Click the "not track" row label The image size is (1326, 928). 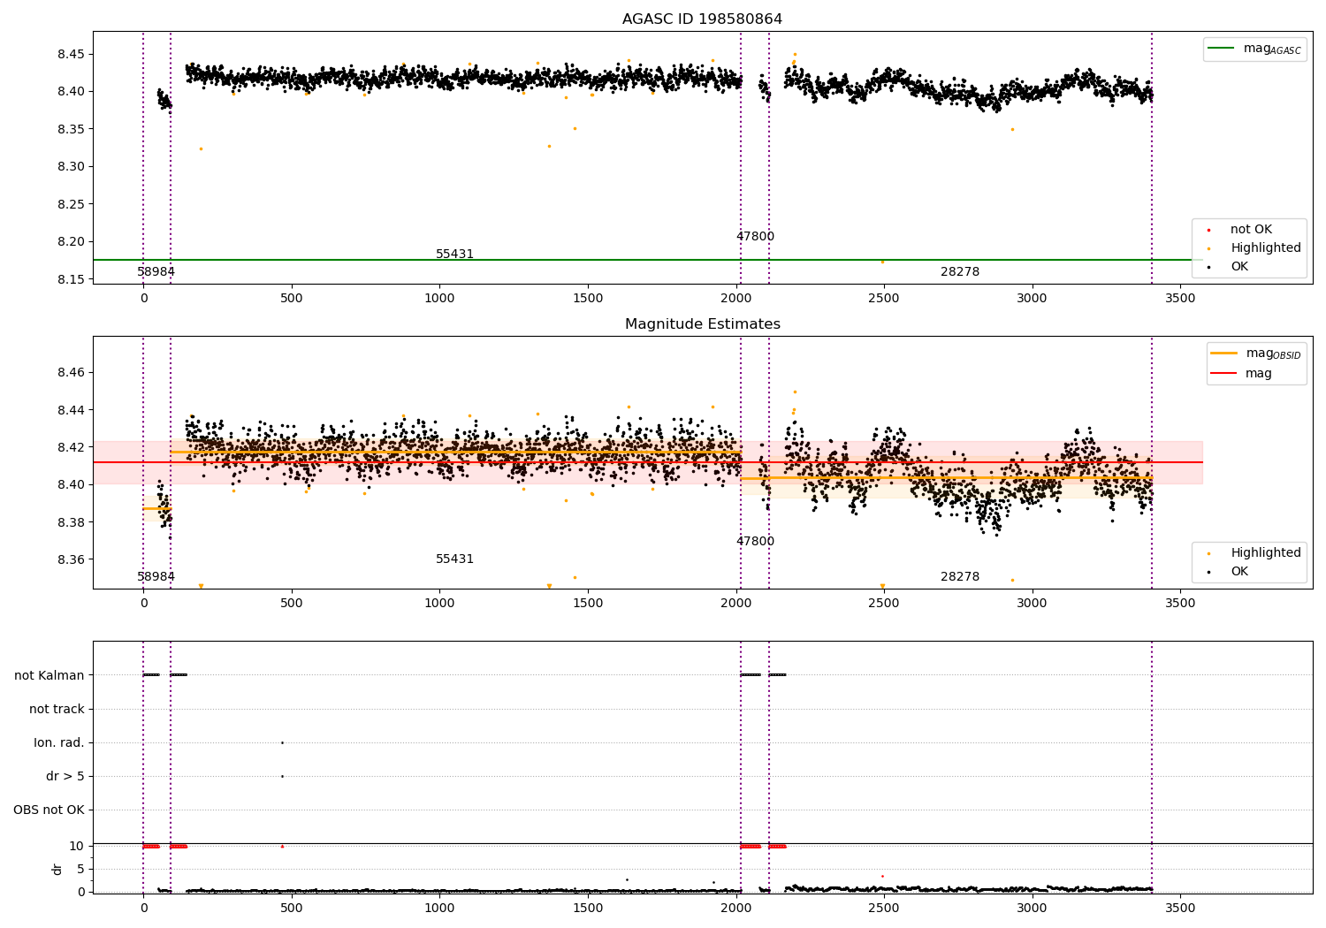pos(57,709)
